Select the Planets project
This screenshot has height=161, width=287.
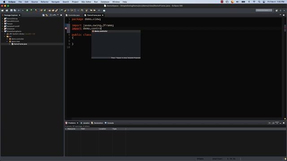point(9,24)
